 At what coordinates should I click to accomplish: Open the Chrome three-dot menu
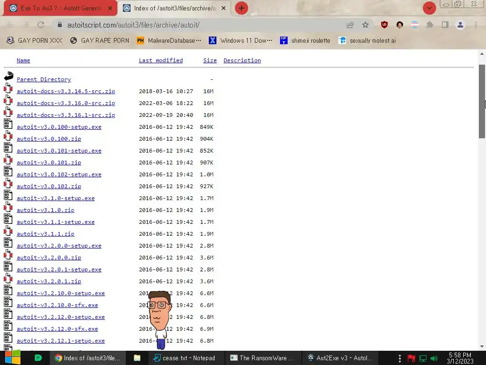pos(476,25)
